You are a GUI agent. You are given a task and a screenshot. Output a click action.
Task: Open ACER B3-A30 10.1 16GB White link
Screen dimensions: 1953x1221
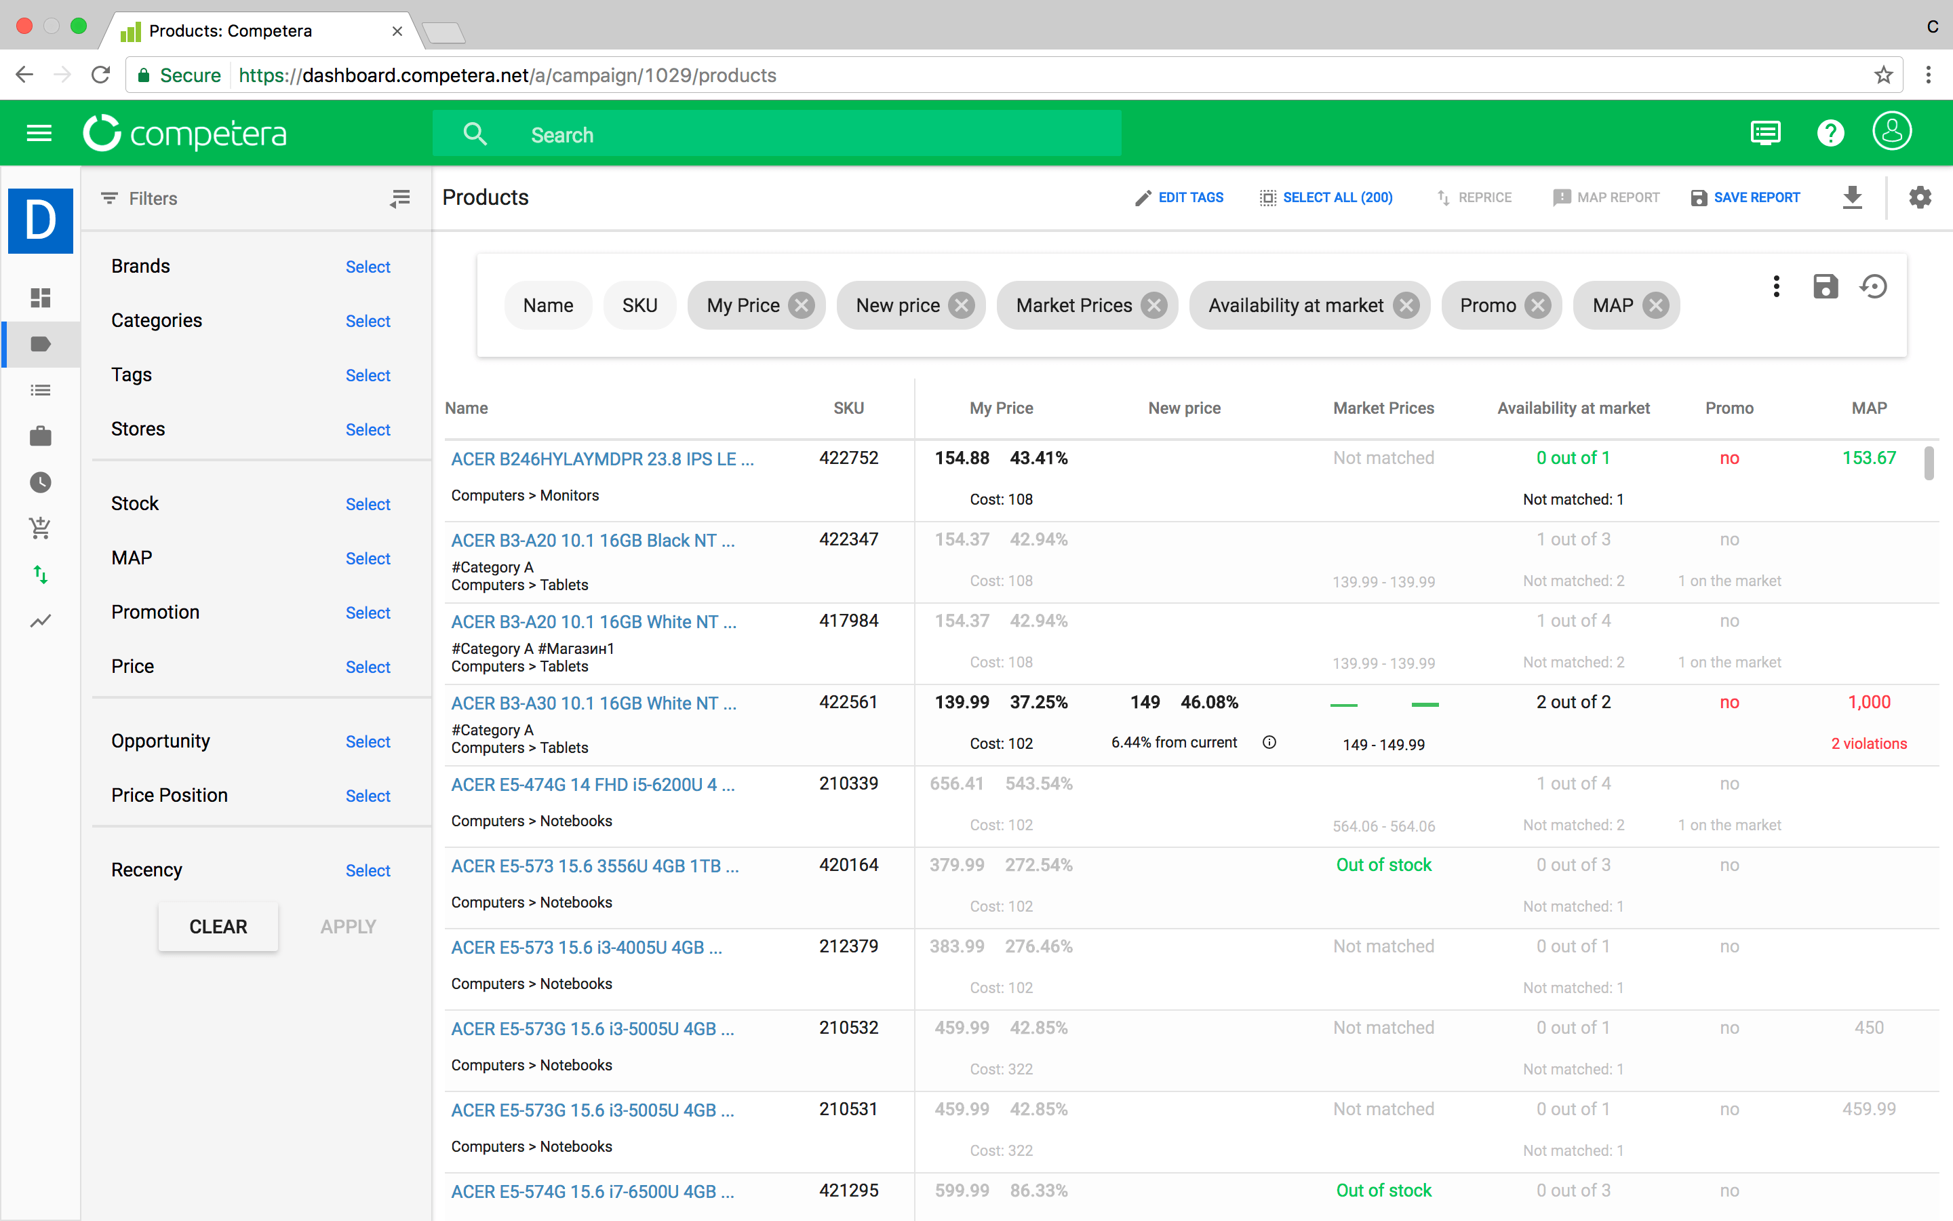(x=593, y=703)
